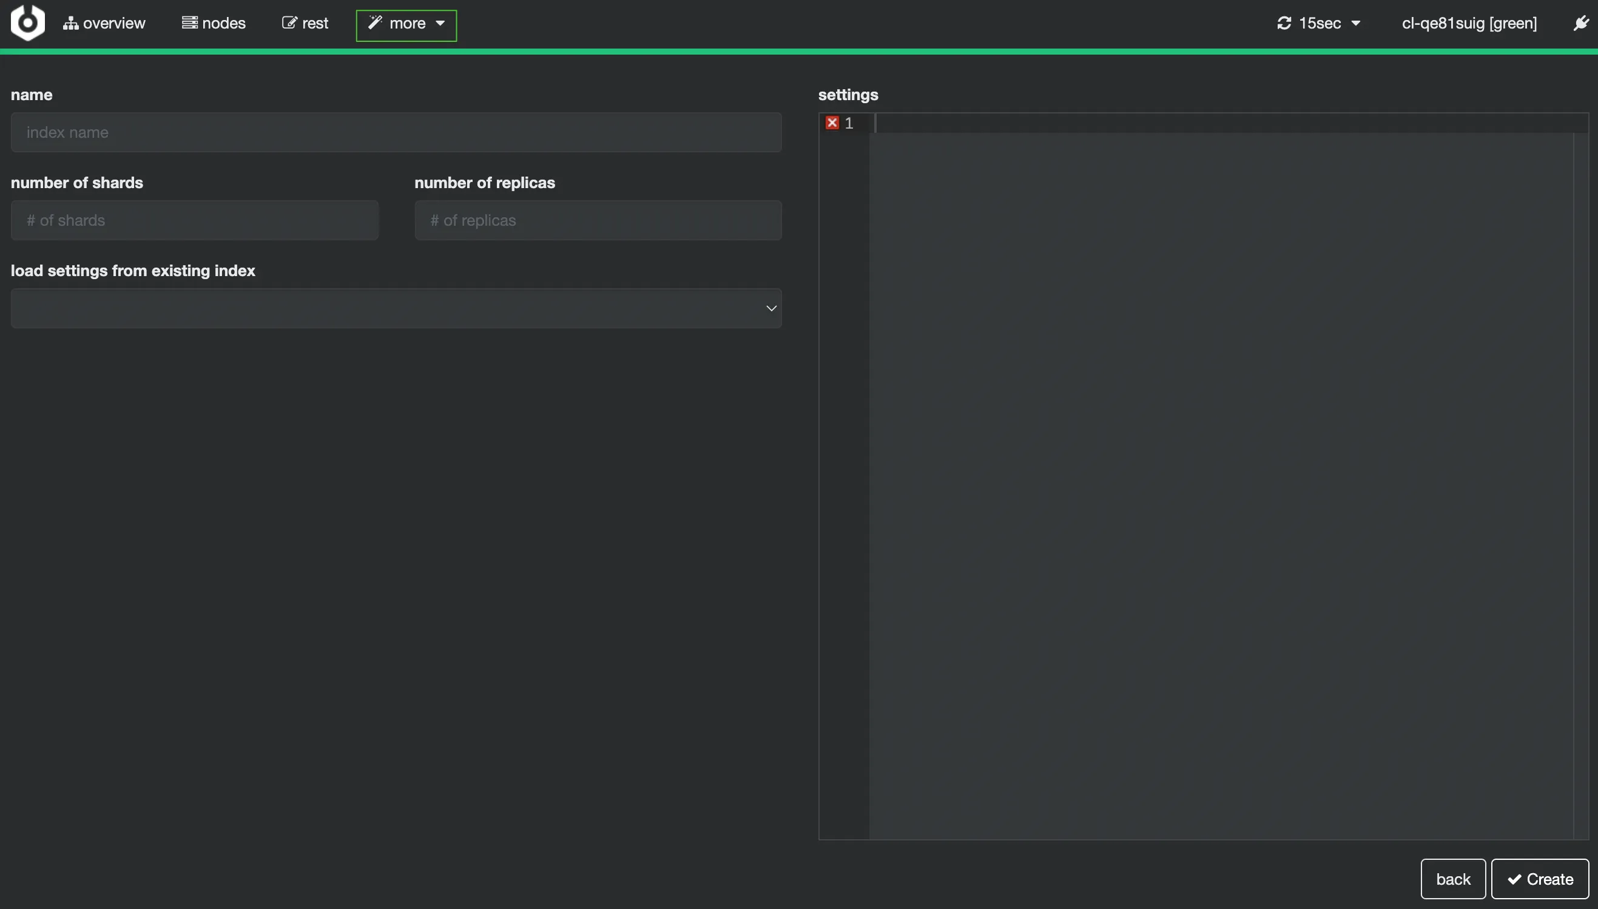Image resolution: width=1598 pixels, height=909 pixels.
Task: Click the Cerebro logo icon
Action: click(26, 22)
